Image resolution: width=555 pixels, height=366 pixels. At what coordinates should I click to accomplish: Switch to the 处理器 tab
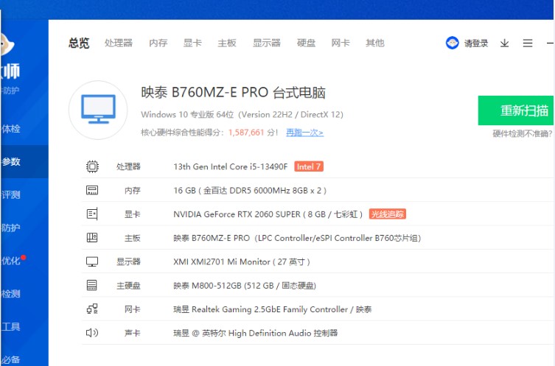click(119, 43)
